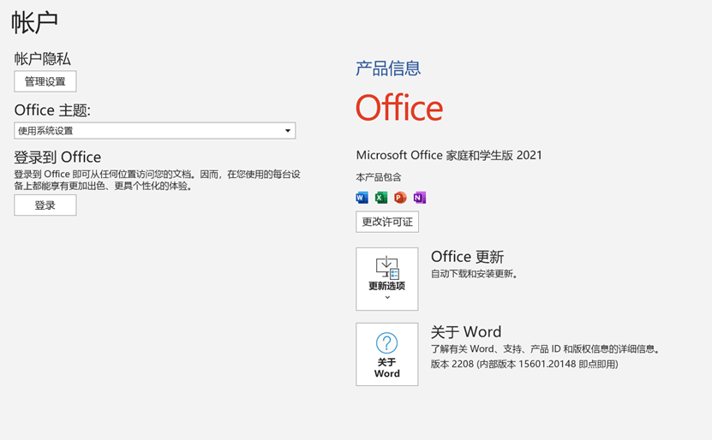Click the 版本 2208 version text
Screen dimensions: 712x440
524,364
